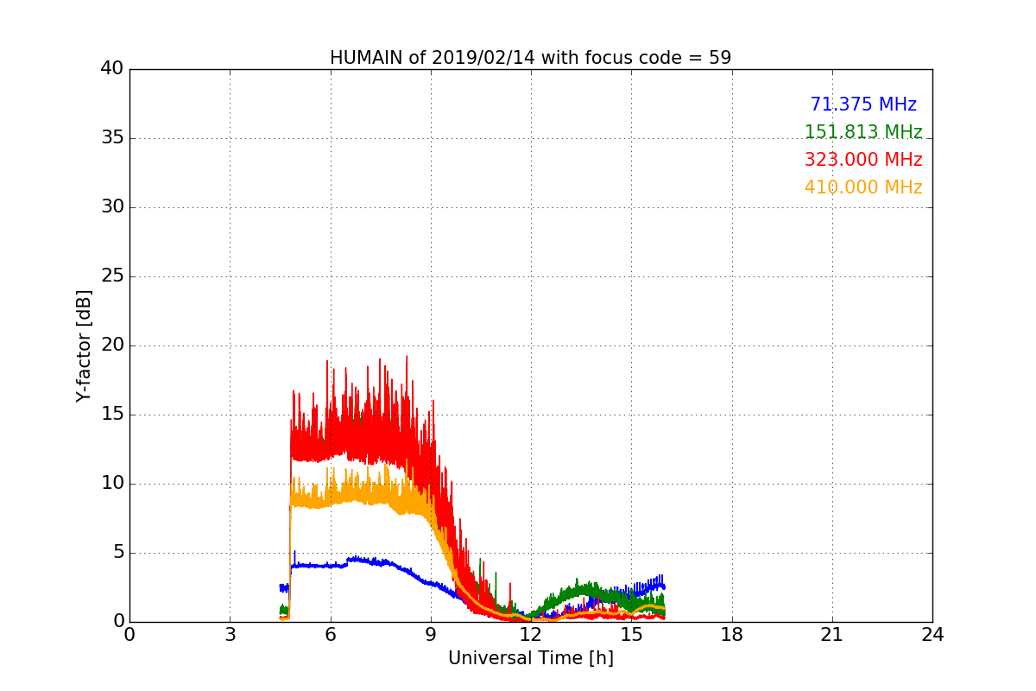Click y-axis tick label 40
This screenshot has height=691, width=1036.
(112, 69)
